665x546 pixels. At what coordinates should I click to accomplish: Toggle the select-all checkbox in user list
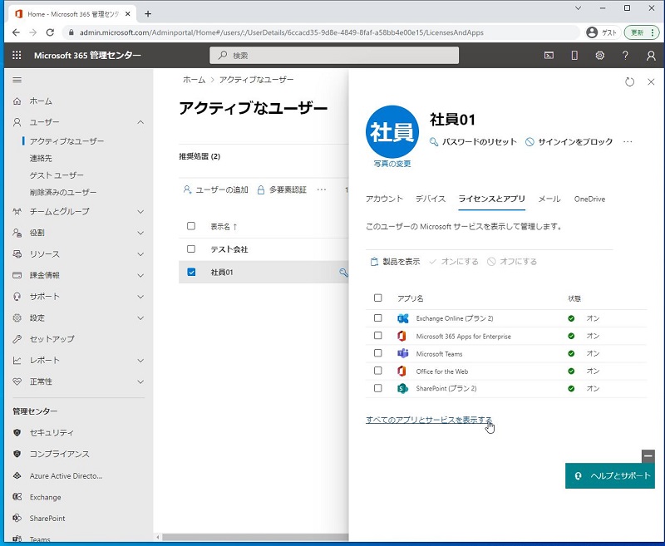(x=191, y=226)
